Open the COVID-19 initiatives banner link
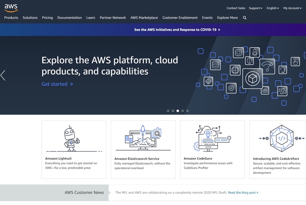Viewport: 306px width, 205px height. [x=177, y=30]
